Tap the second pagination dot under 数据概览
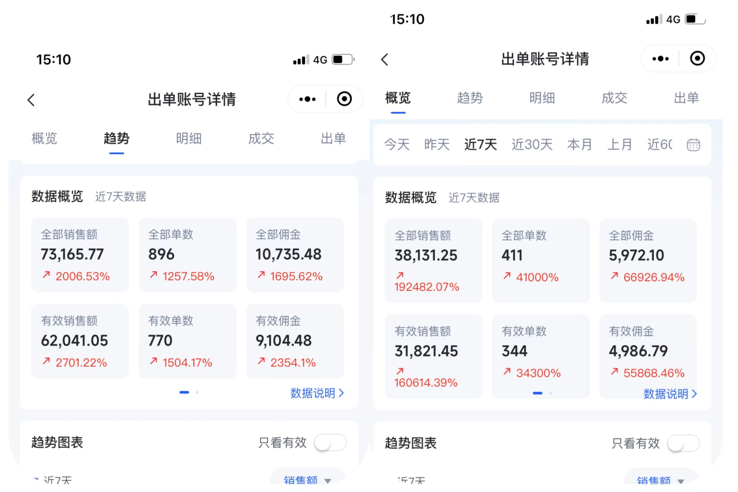The image size is (738, 492). coord(197,392)
